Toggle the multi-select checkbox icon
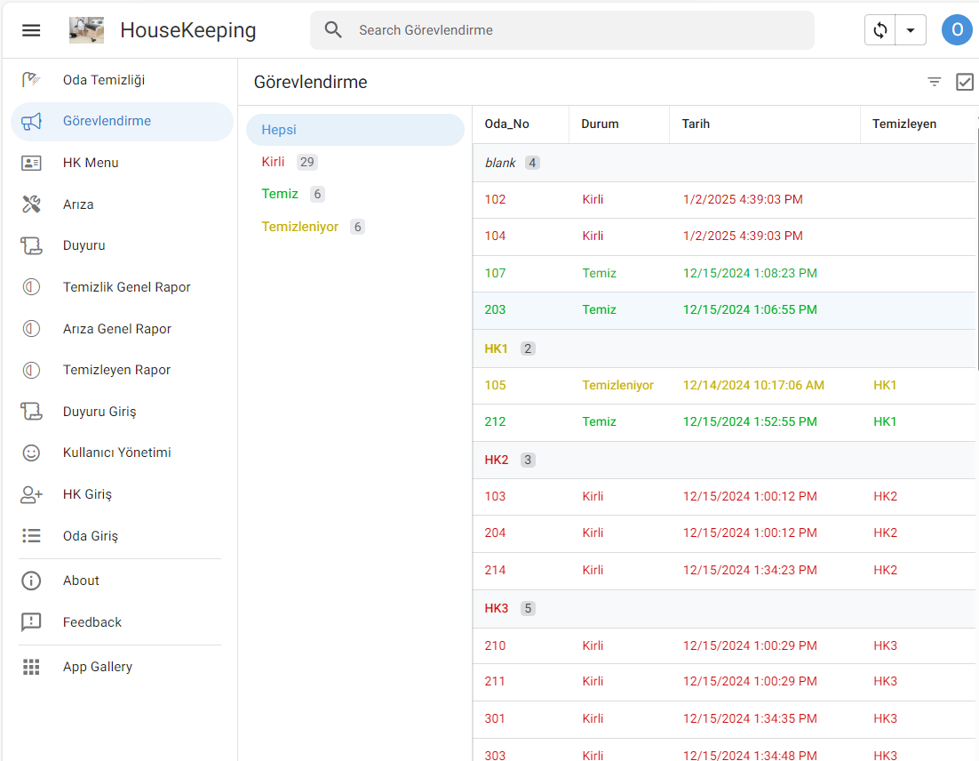This screenshot has width=979, height=761. [x=965, y=82]
